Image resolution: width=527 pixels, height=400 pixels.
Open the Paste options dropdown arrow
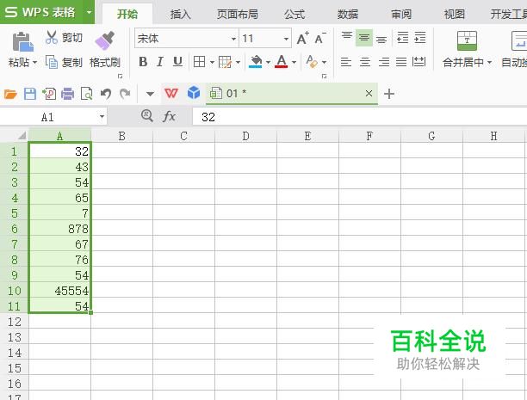pyautogui.click(x=34, y=63)
